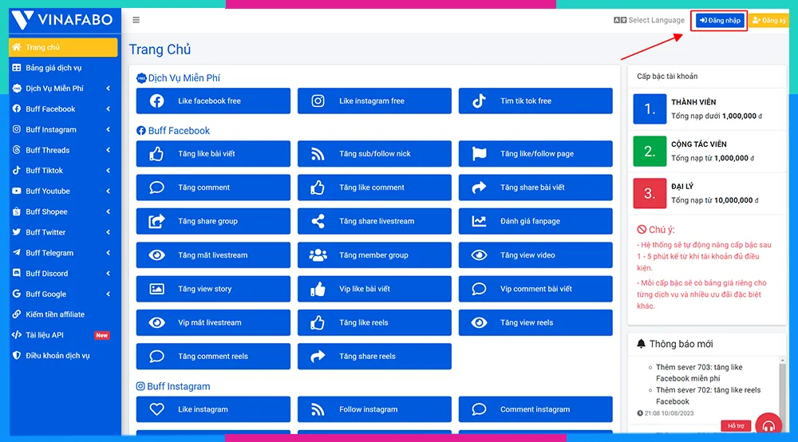Expand Buff Telegram sidebar chevron
Viewport: 798px width, 442px height.
coord(108,253)
